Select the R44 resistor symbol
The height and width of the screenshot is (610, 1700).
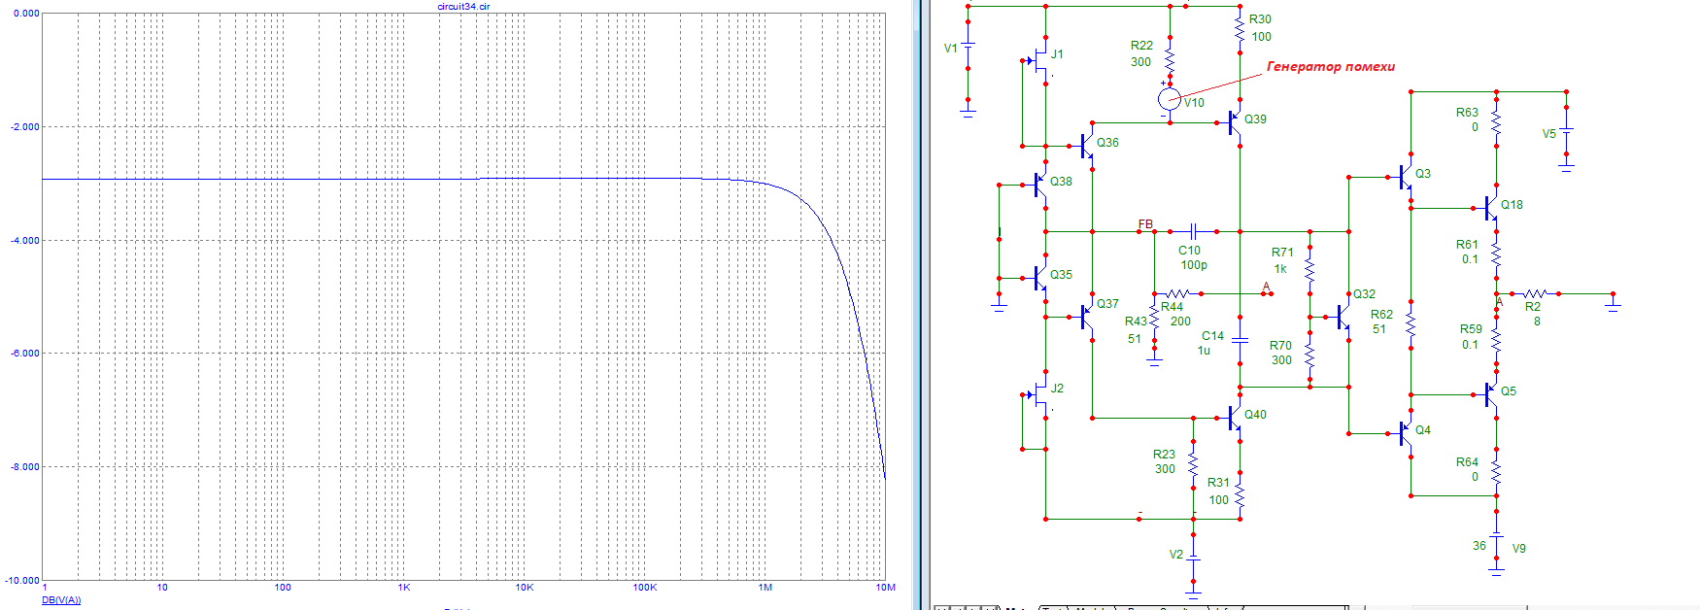tap(1177, 293)
